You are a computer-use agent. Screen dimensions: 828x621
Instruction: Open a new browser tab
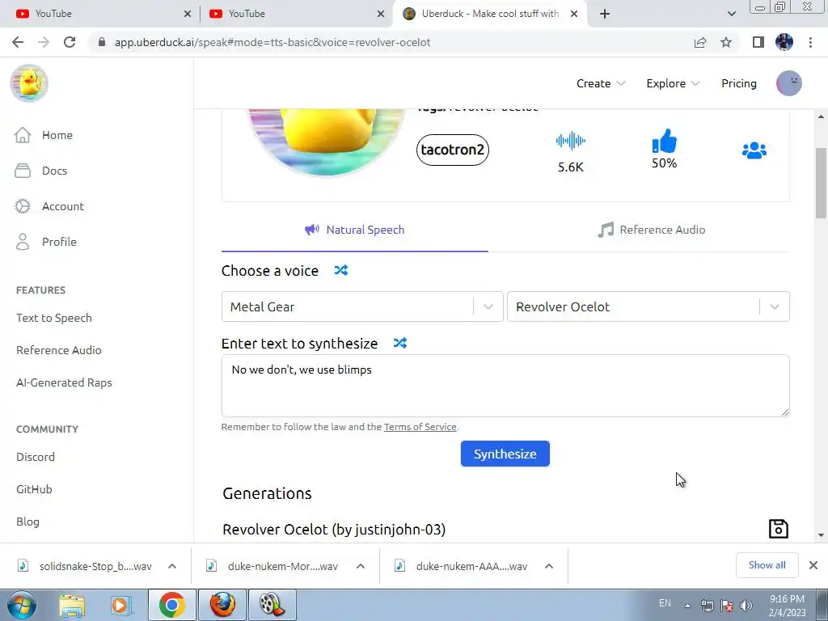(605, 14)
